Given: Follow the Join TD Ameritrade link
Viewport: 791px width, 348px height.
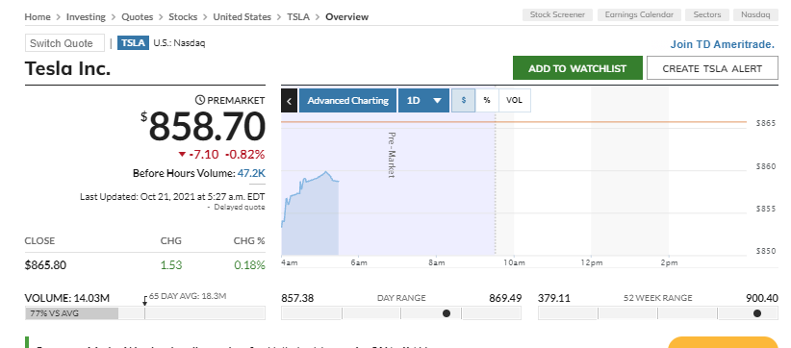Looking at the screenshot, I should click(723, 44).
